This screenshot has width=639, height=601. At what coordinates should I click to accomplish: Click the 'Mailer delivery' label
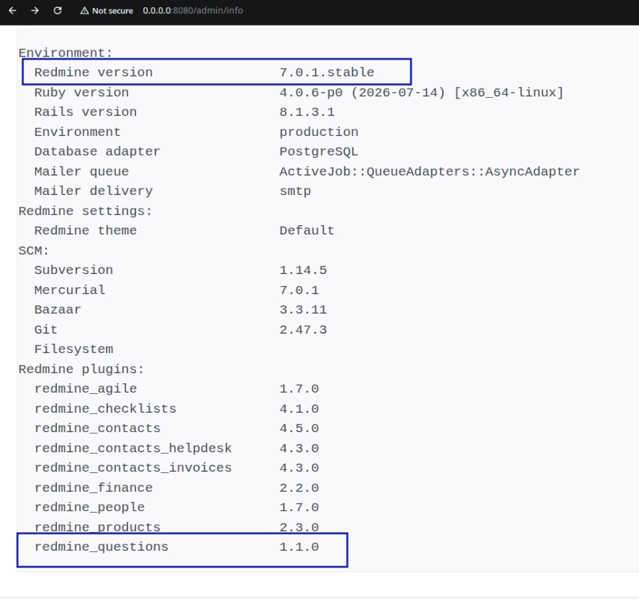point(93,191)
